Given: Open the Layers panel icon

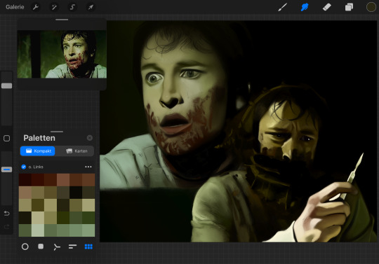Looking at the screenshot, I should 349,7.
